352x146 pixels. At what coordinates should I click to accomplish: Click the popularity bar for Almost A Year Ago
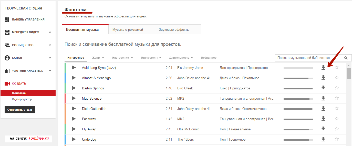298,78
